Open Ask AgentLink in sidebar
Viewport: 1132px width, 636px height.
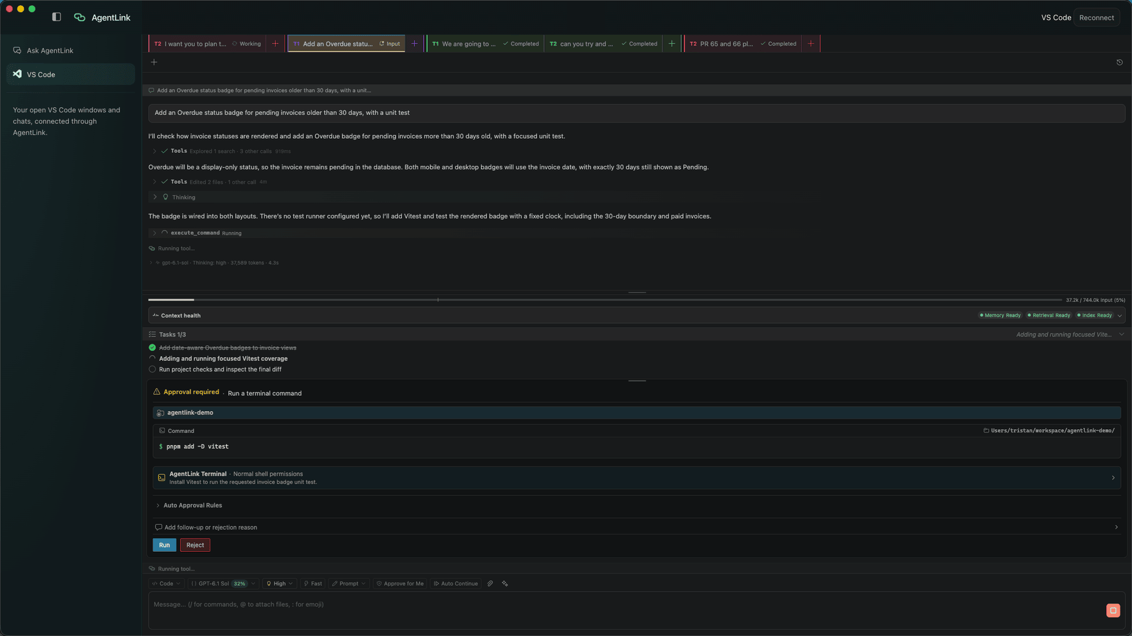[71, 50]
